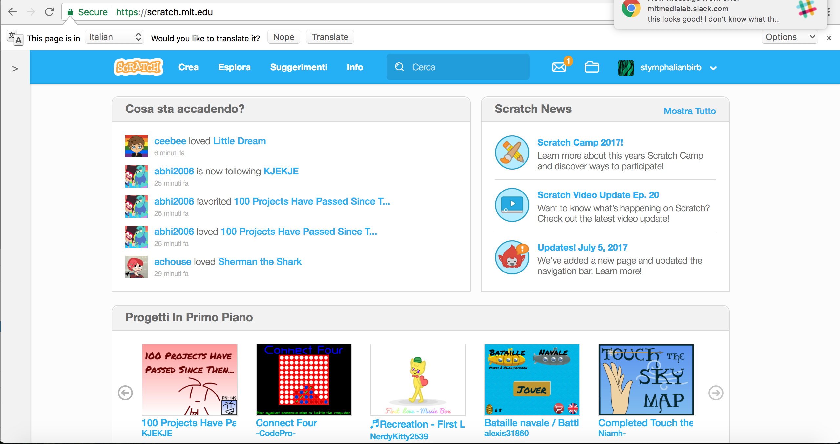Click the KJEKJE link in activity feed
The image size is (840, 444).
[281, 171]
